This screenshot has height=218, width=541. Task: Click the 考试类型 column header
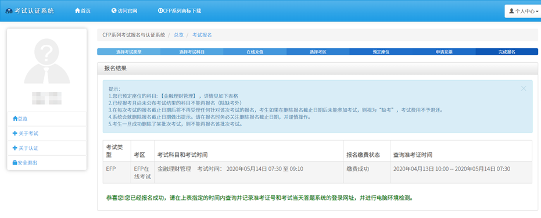coord(117,151)
